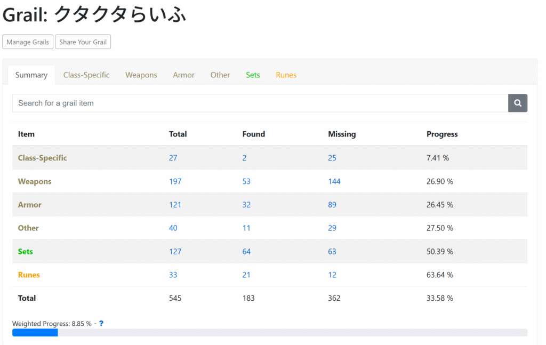
Task: Open the Sets found count 64
Action: pyautogui.click(x=246, y=252)
